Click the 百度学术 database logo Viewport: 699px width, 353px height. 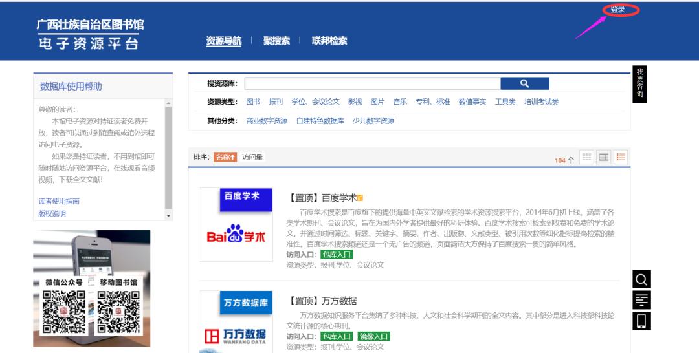click(x=236, y=224)
